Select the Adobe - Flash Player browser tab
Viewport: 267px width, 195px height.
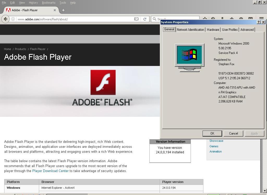click(x=31, y=10)
